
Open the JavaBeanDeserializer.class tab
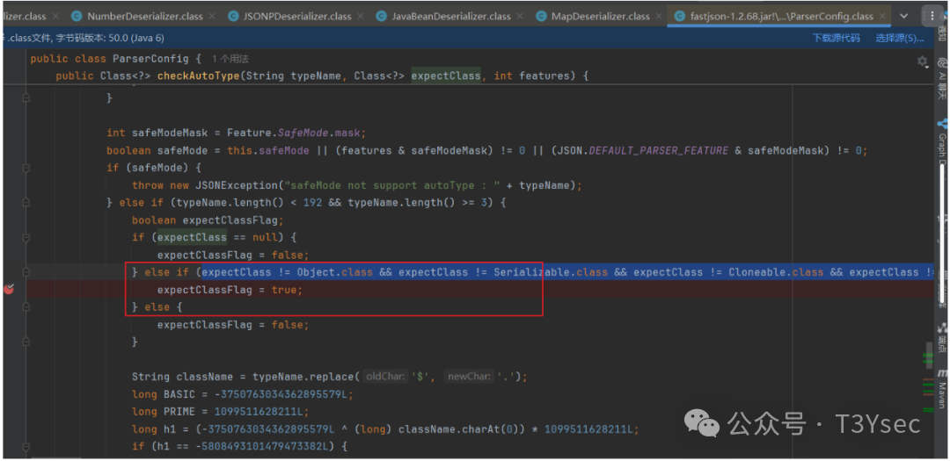(451, 17)
